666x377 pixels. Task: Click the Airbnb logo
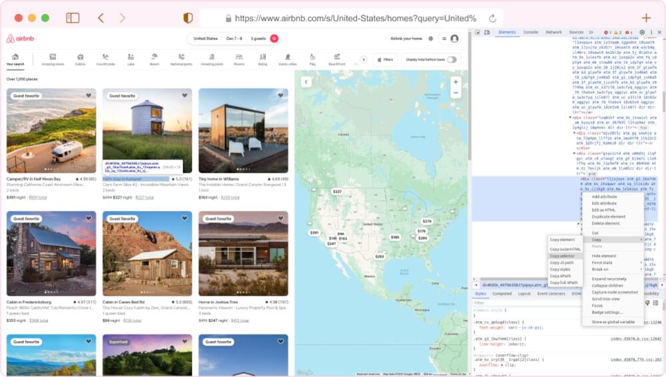tap(20, 39)
